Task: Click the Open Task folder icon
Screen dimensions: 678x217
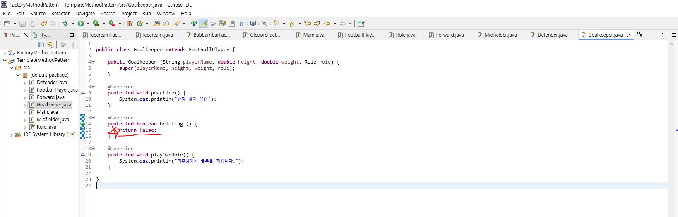Action: pos(166,24)
